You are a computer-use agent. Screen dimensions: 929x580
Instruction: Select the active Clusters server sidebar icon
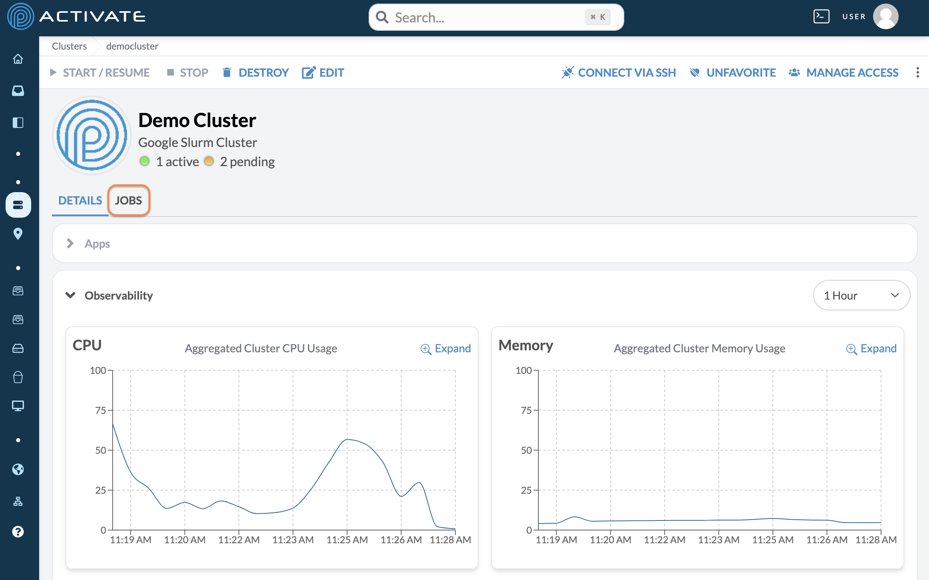point(18,205)
